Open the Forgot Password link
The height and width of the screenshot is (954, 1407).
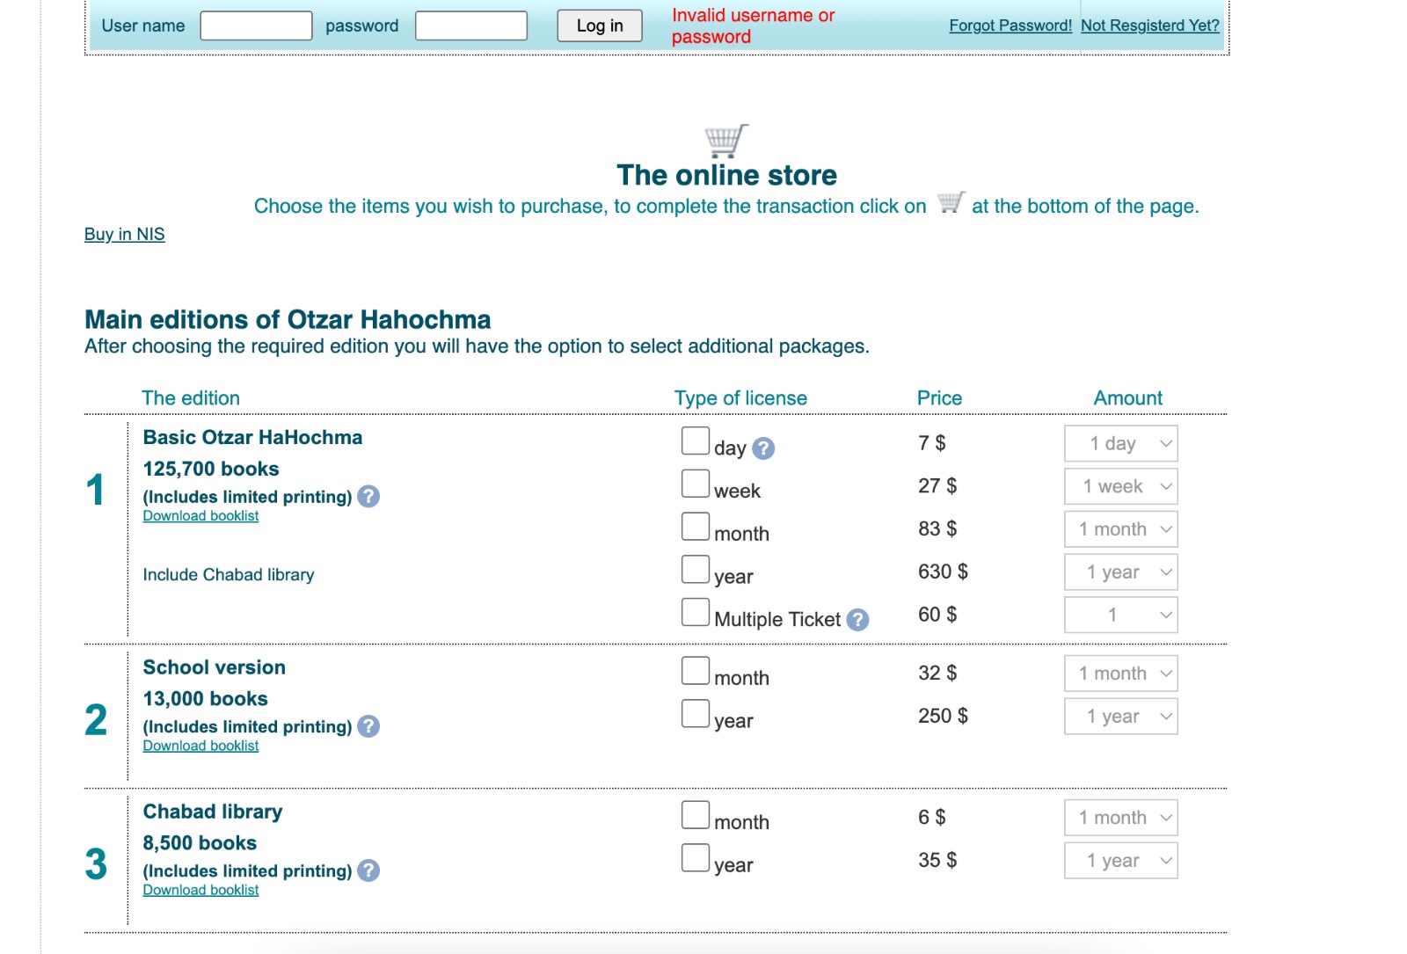(x=1010, y=25)
